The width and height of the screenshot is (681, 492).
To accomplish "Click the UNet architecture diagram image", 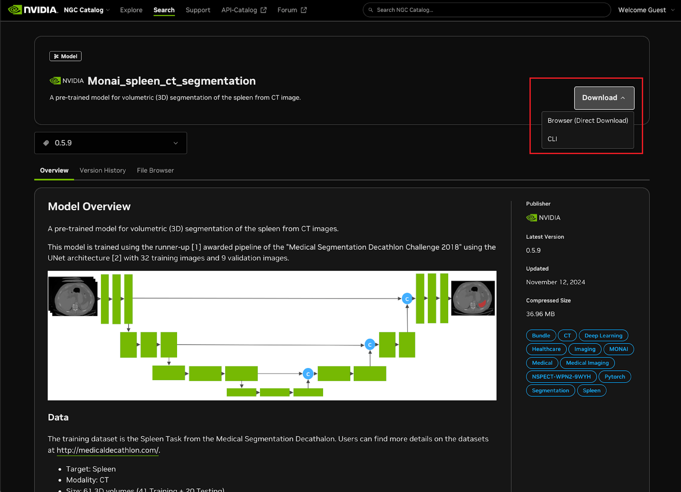I will click(272, 335).
